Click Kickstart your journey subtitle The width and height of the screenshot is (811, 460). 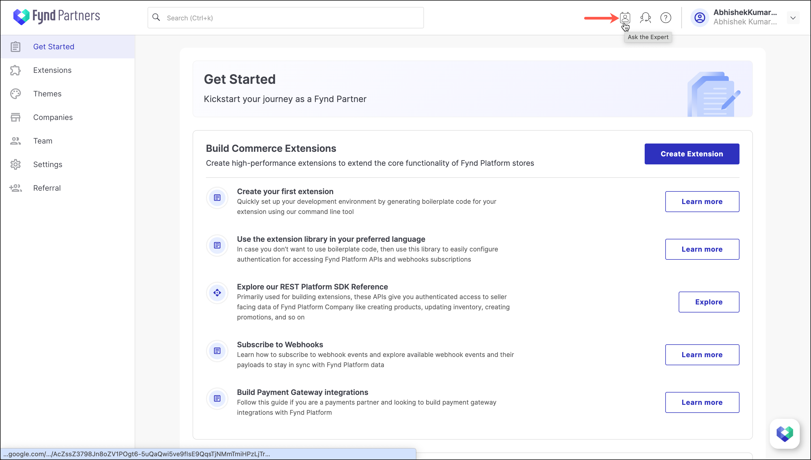pos(285,99)
